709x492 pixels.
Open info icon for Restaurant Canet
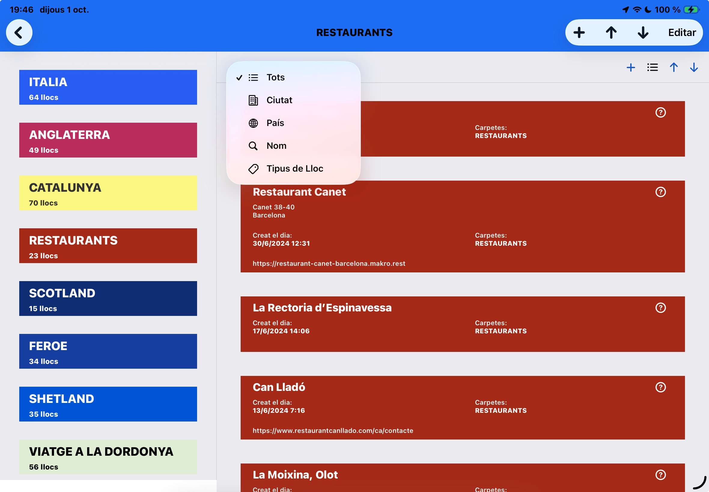pos(661,192)
